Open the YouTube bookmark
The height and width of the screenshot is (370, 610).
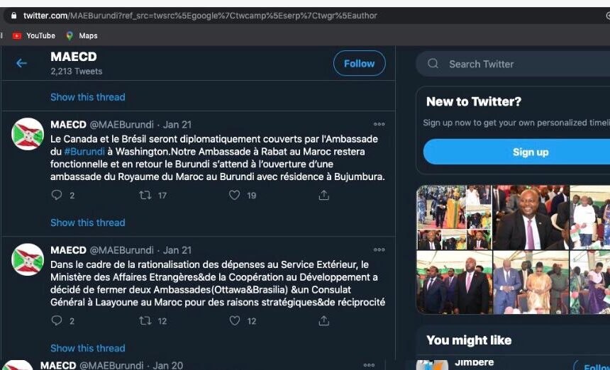tap(34, 35)
